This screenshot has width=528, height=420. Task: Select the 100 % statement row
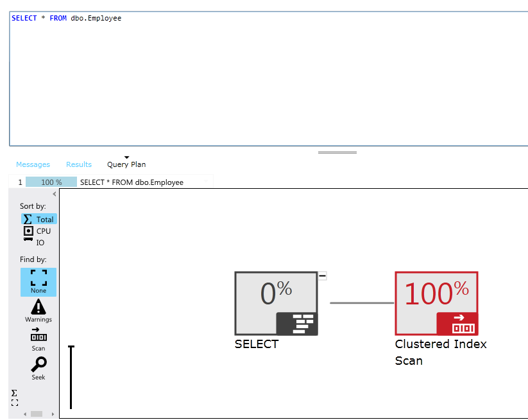[x=51, y=182]
